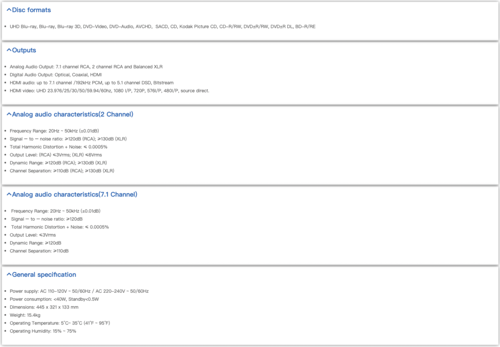Click the General specification heading
Viewport: 500px width, 347px height.
click(44, 274)
